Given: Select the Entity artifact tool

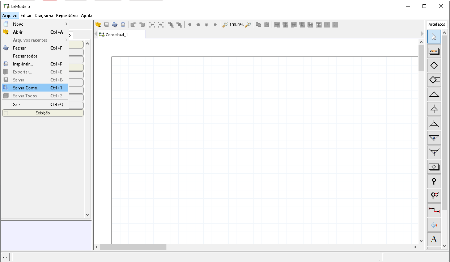Looking at the screenshot, I should (434, 51).
